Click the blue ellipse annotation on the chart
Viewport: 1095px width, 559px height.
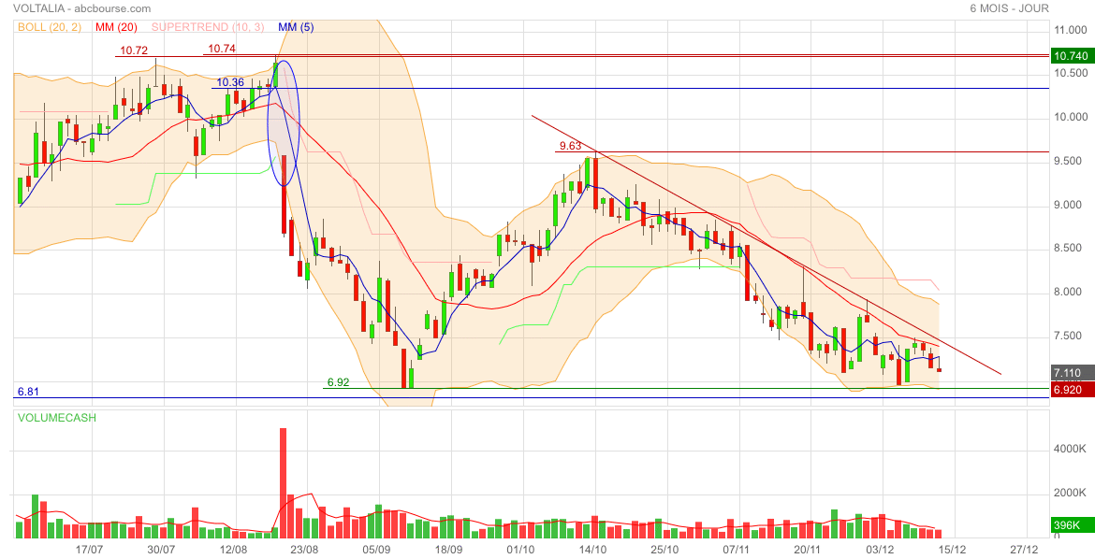(285, 122)
